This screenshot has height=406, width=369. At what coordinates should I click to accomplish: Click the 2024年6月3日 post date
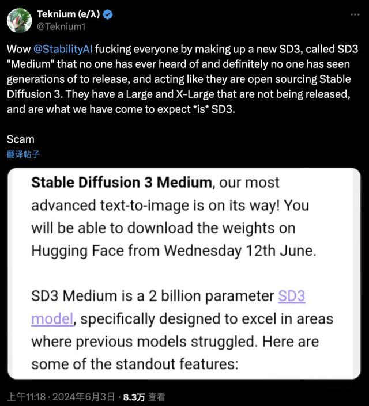pos(84,397)
